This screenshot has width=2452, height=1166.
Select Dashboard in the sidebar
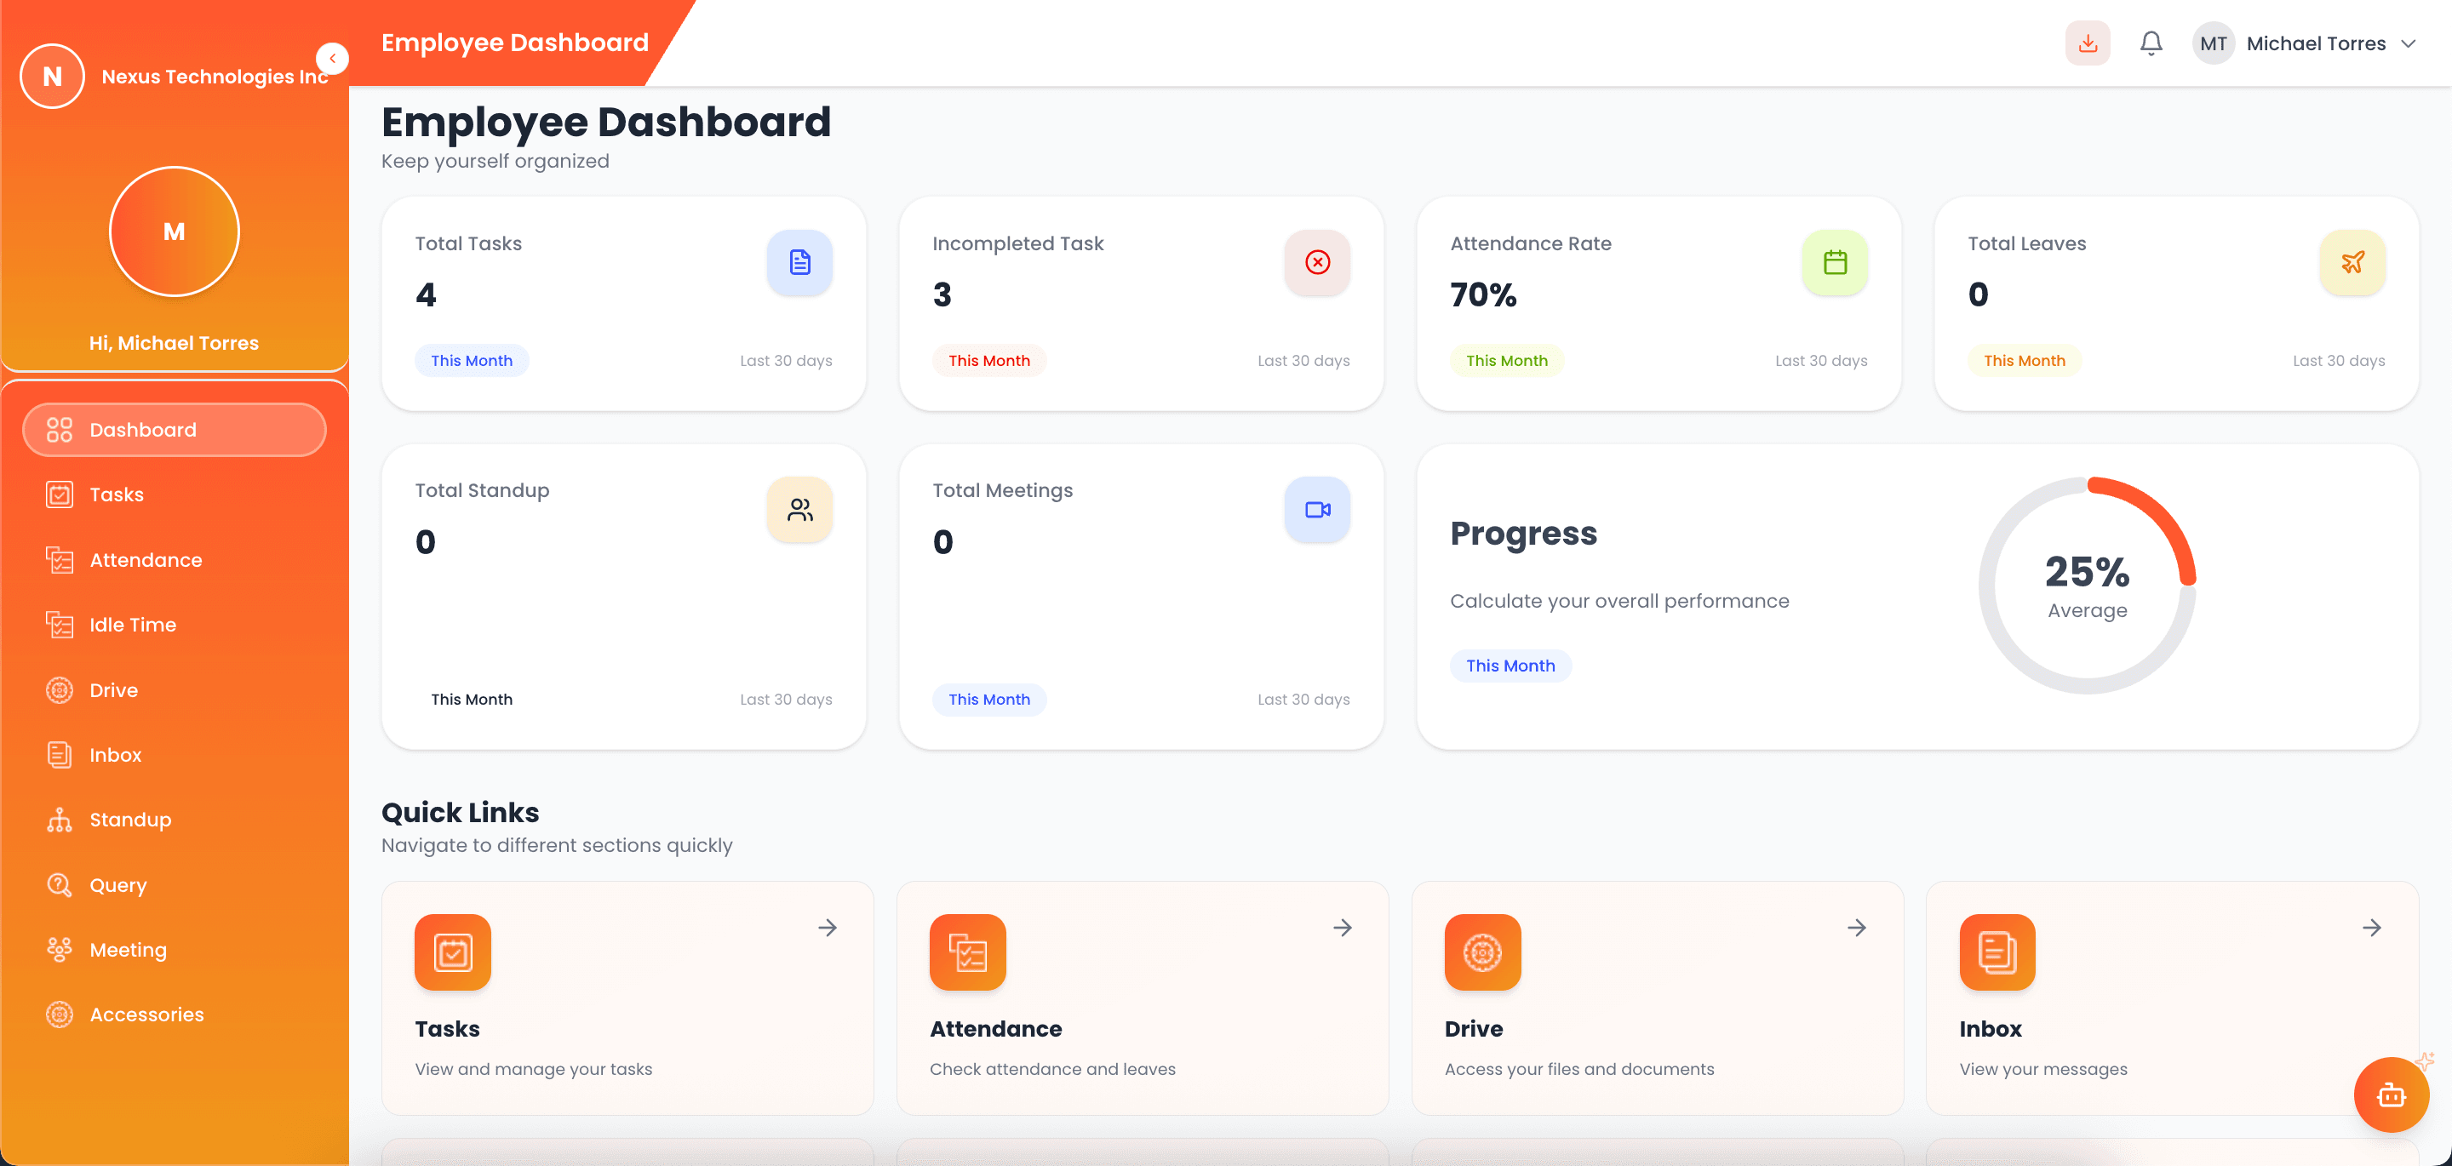click(x=143, y=429)
